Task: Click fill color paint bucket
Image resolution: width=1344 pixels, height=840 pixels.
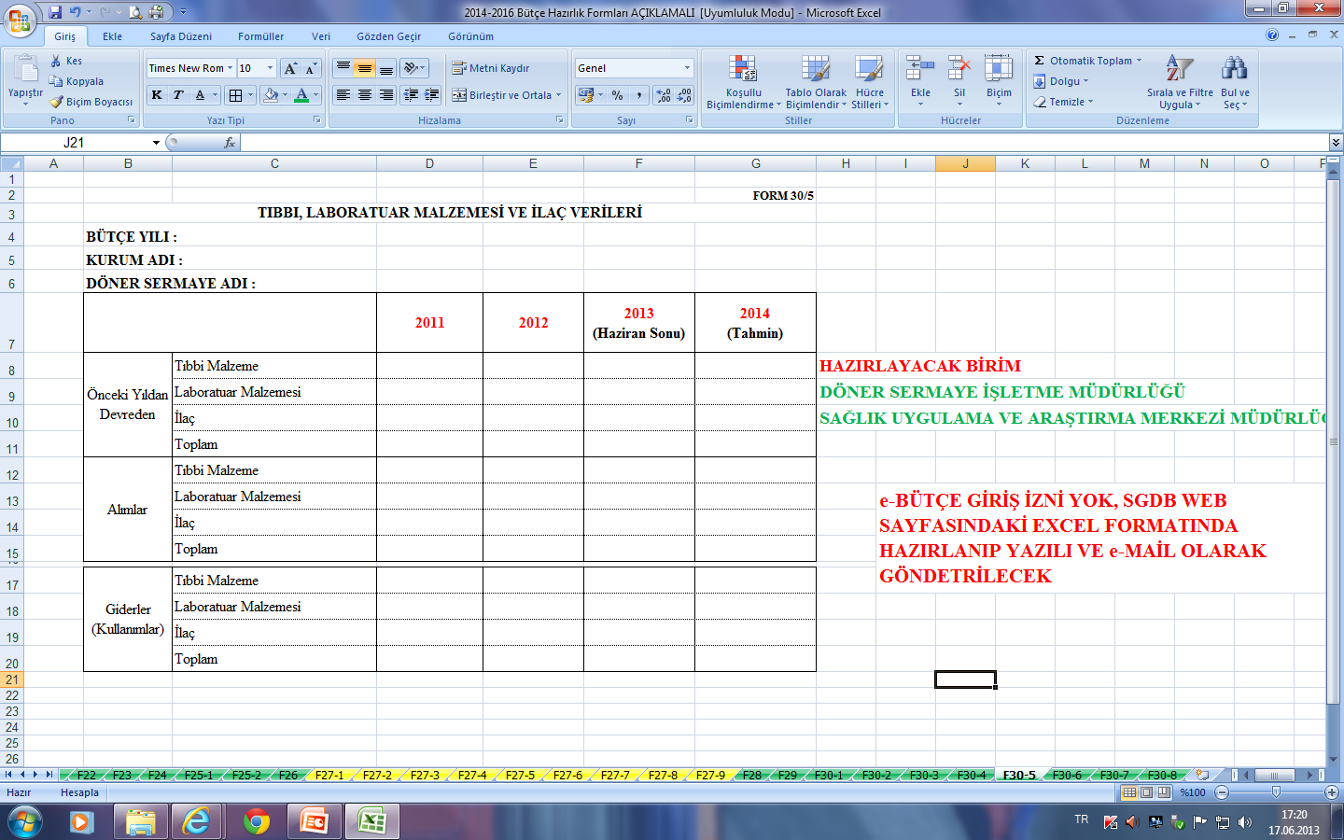Action: coord(271,95)
